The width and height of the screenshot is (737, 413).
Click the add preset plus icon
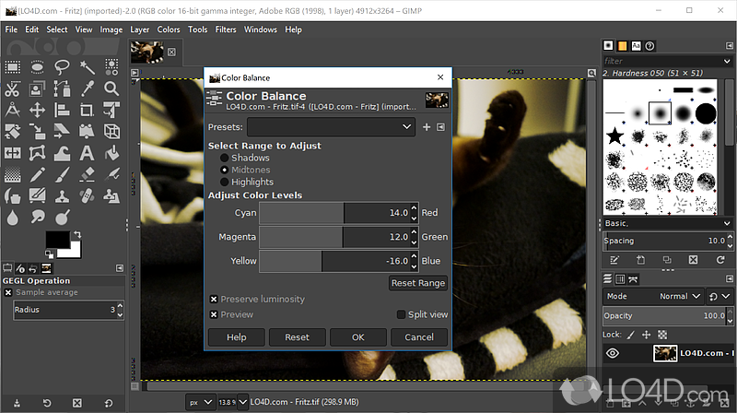(427, 127)
